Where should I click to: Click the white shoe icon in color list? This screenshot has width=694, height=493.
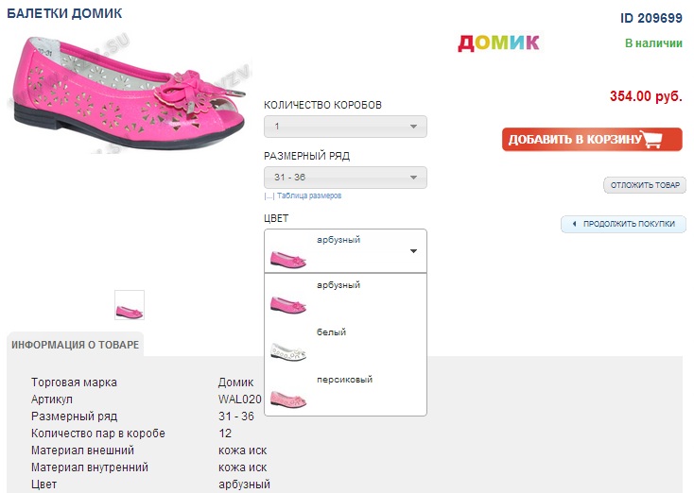(286, 350)
